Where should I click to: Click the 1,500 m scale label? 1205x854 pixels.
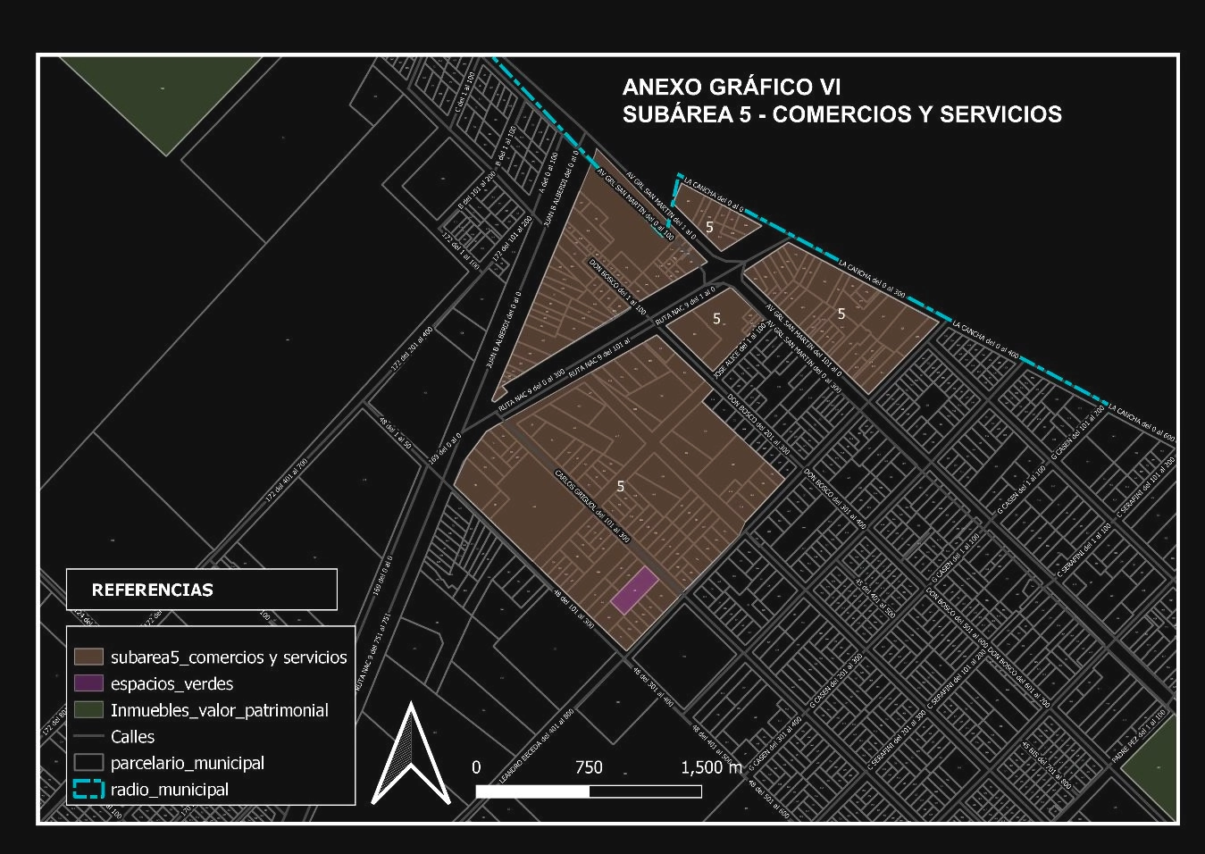pyautogui.click(x=711, y=767)
